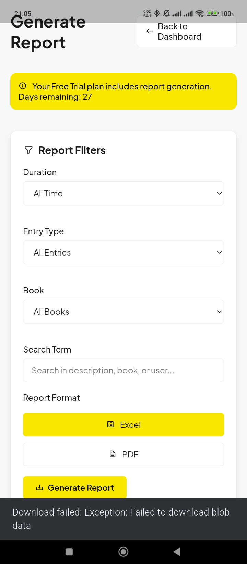Tap the recent apps square icon
The width and height of the screenshot is (247, 564).
[69, 552]
